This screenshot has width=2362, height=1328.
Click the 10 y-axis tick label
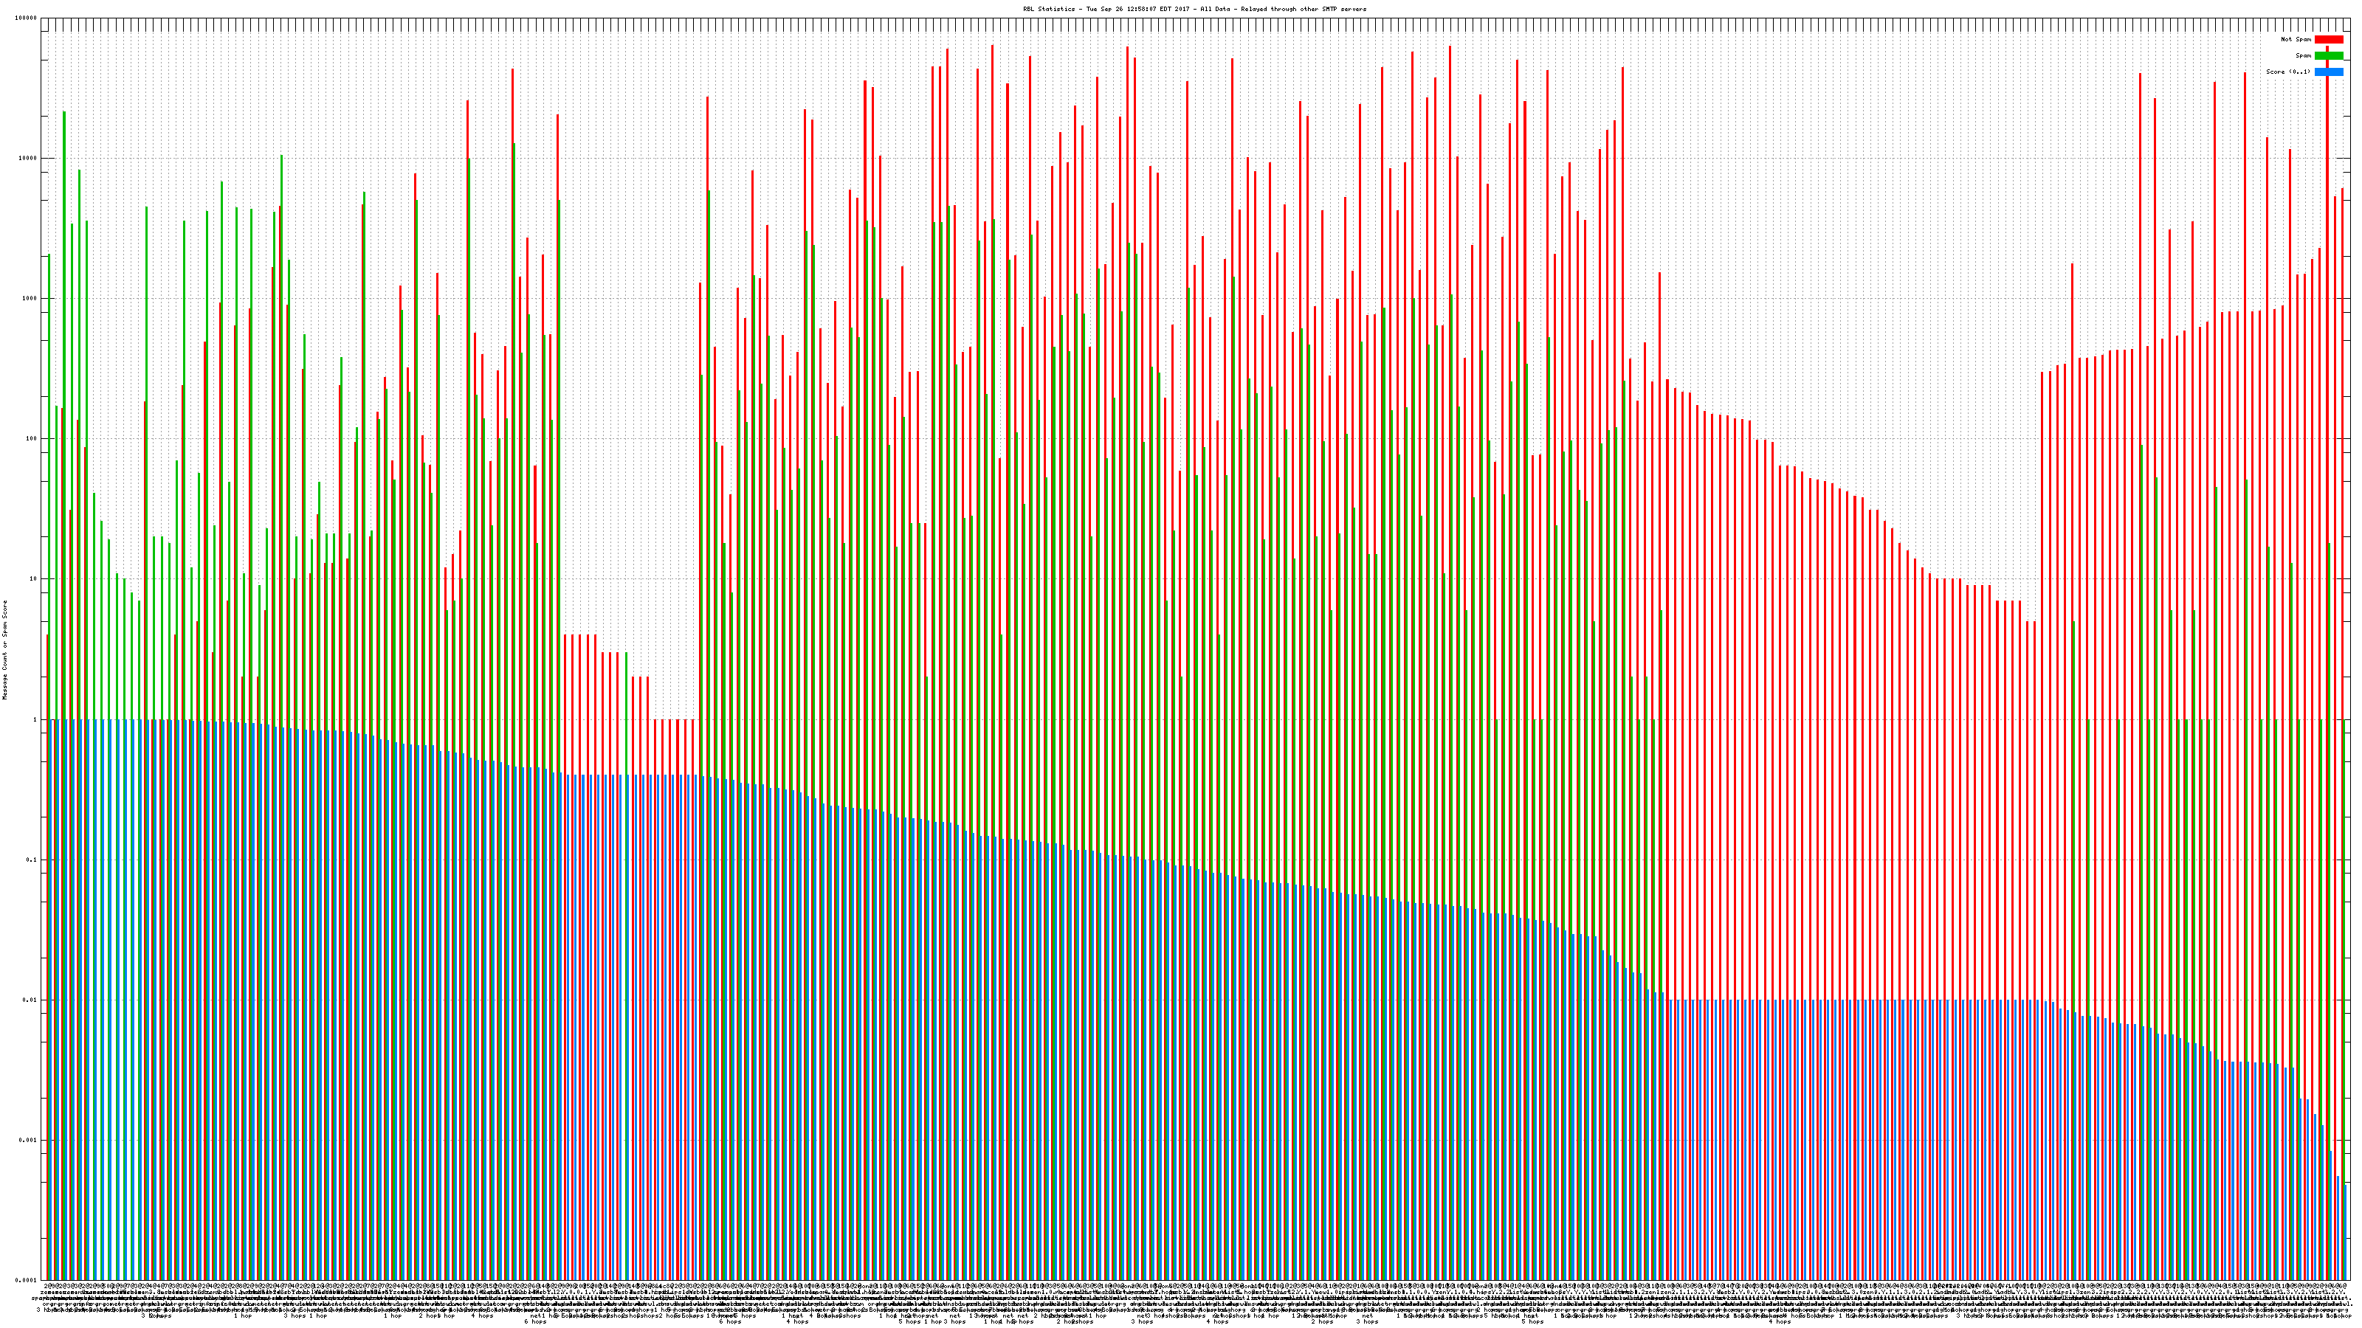pos(34,579)
